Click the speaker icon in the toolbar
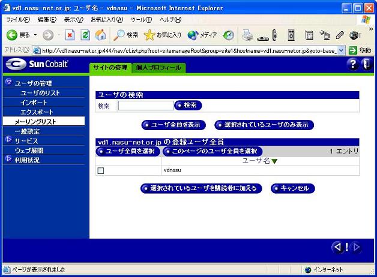The height and width of the screenshot is (277, 377). (291, 35)
